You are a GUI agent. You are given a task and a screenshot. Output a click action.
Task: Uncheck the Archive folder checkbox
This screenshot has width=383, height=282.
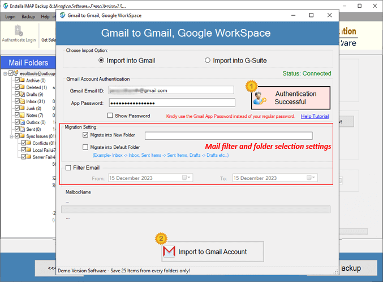17,80
